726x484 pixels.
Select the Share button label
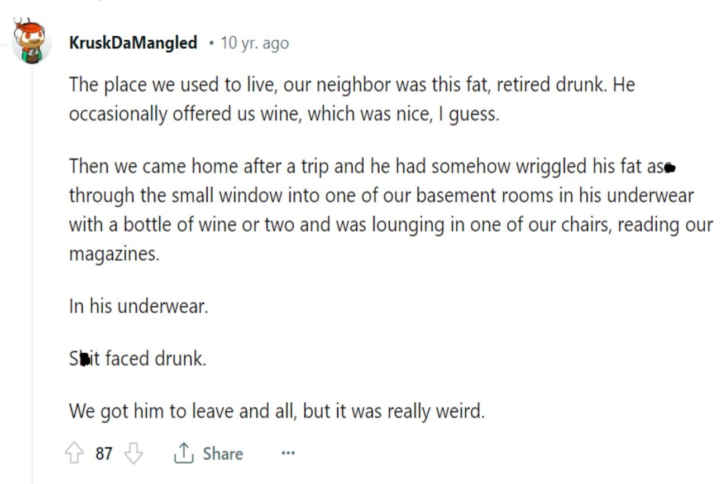click(x=223, y=453)
